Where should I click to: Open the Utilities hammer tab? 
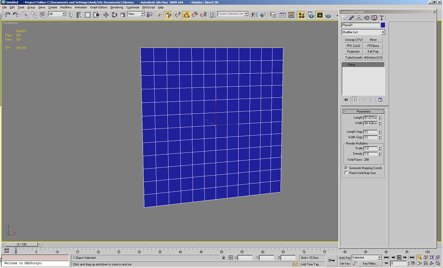pos(382,18)
